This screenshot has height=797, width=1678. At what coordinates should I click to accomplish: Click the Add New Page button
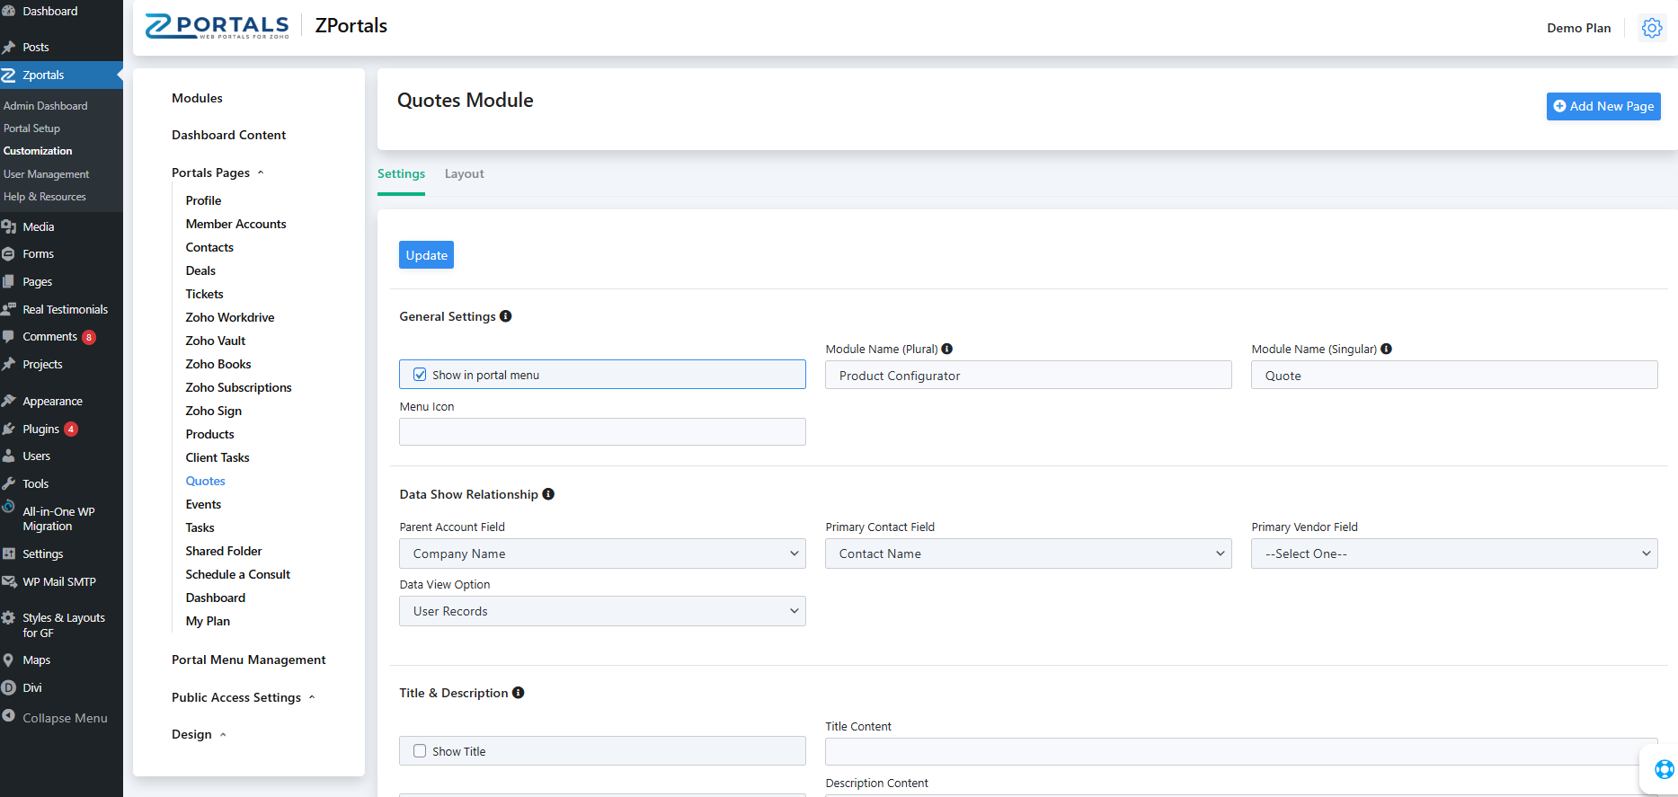coord(1603,106)
